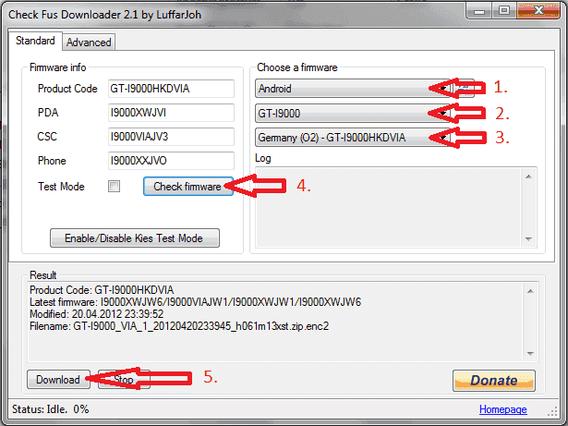Screen dimensions: 568x426
Task: Click the Status: Idle text
Action: [x=40, y=409]
